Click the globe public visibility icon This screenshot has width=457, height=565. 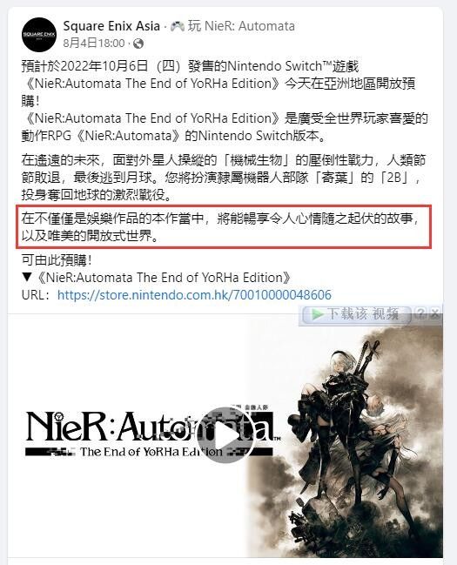pos(138,44)
